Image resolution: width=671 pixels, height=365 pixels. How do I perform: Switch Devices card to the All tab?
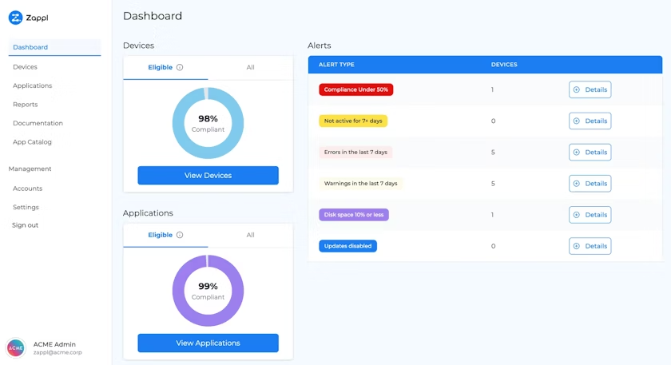(x=250, y=68)
